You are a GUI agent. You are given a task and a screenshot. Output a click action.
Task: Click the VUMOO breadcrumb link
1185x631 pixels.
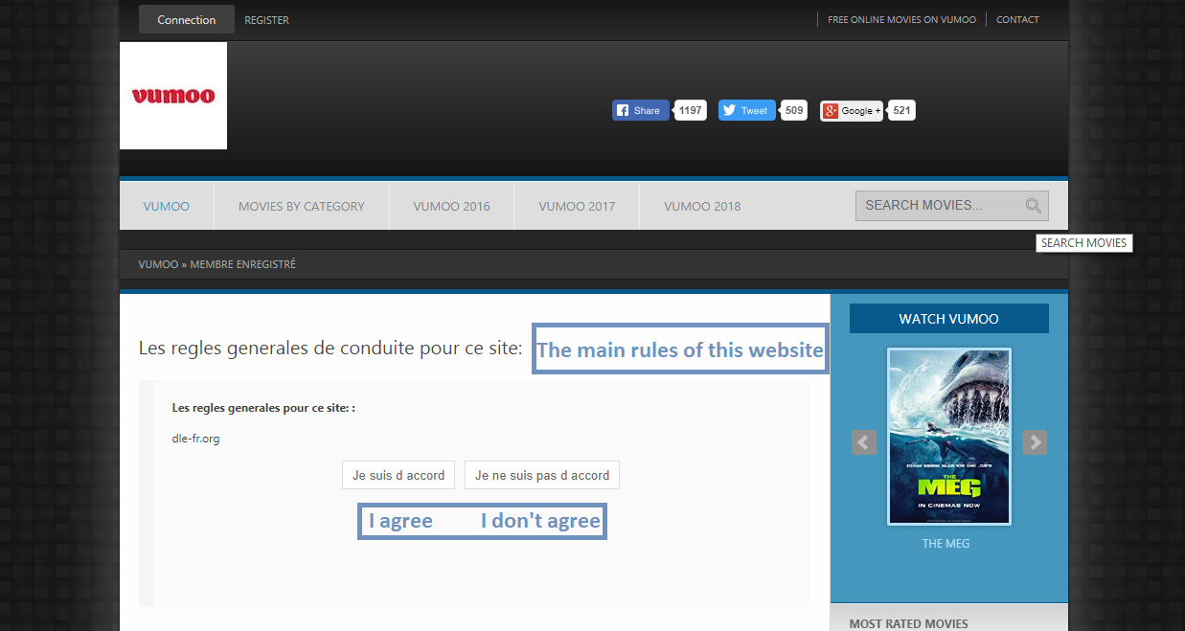pyautogui.click(x=158, y=264)
